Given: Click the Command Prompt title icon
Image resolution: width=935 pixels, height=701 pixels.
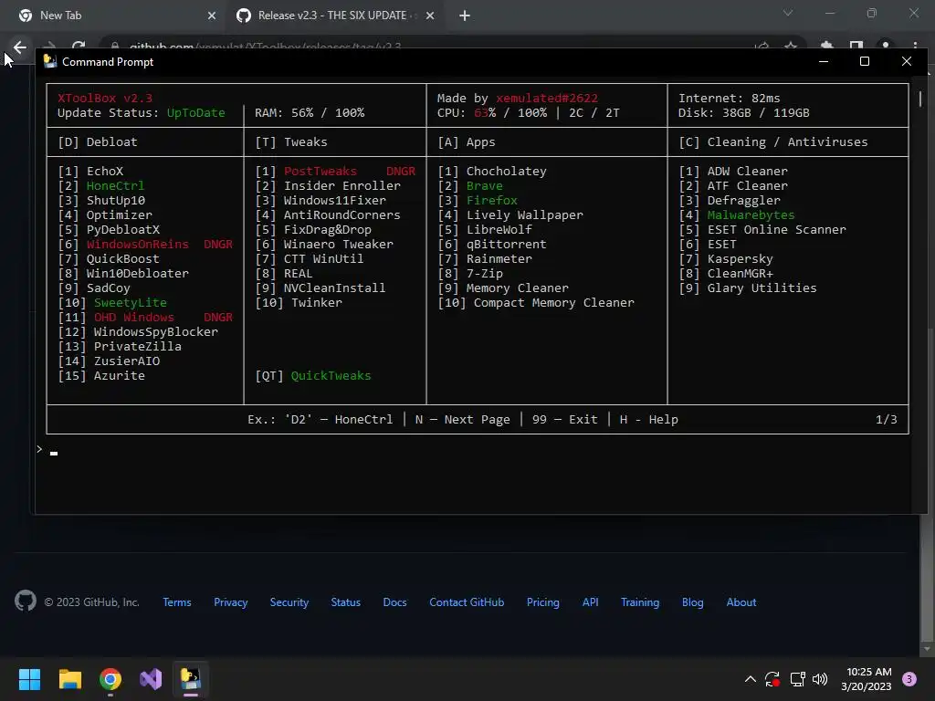Looking at the screenshot, I should (x=50, y=61).
